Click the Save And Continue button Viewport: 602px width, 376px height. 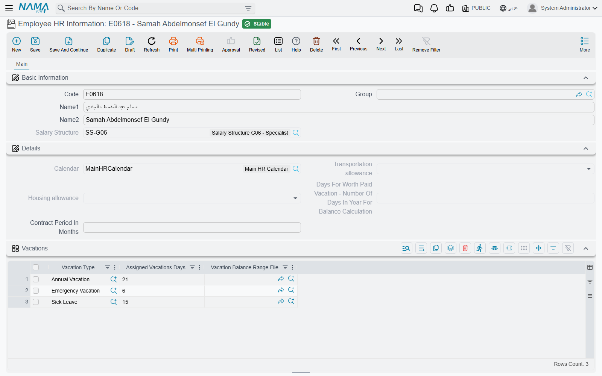pos(69,44)
